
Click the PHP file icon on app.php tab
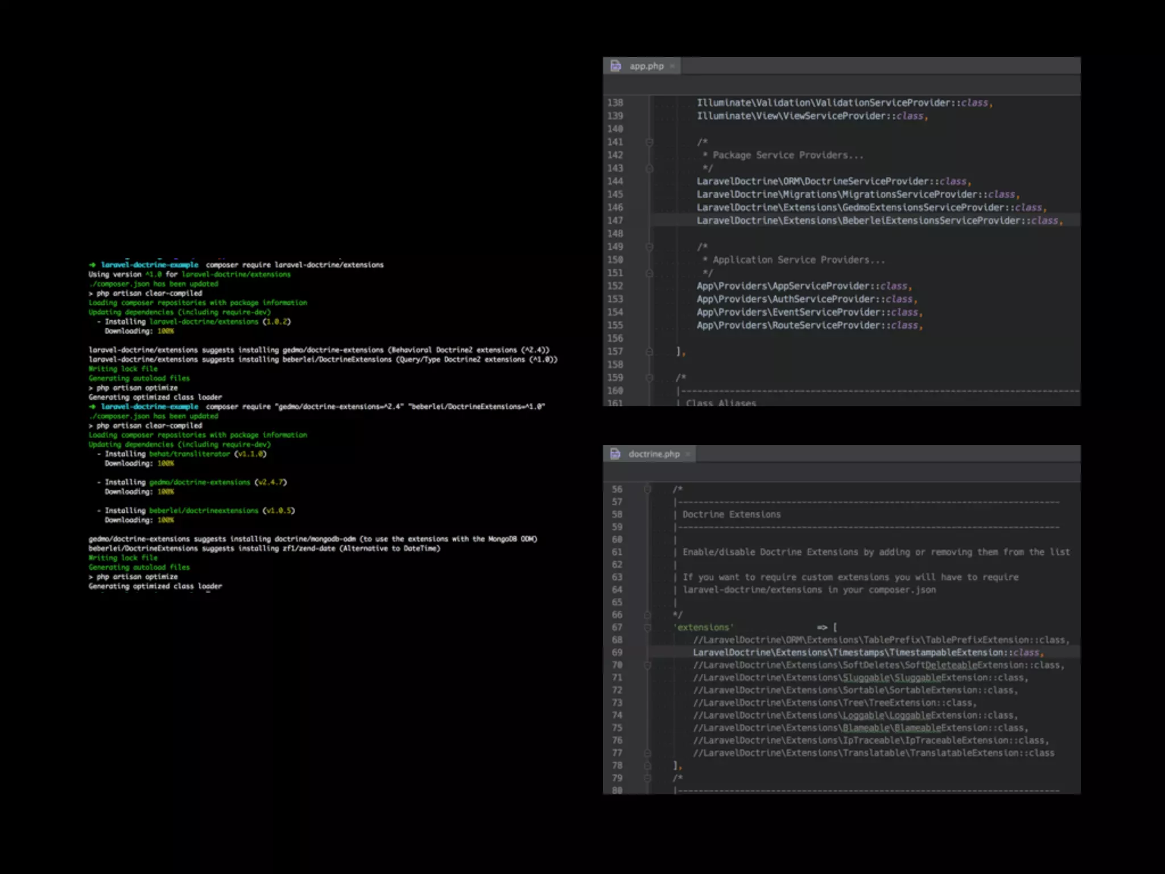[x=615, y=66]
